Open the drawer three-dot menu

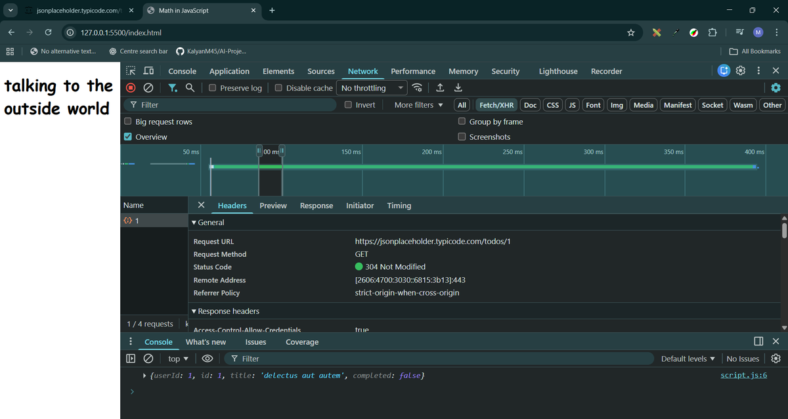click(x=130, y=342)
